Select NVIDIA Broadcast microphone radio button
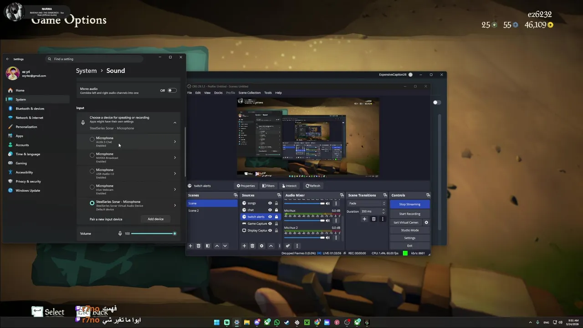The image size is (583, 328). (92, 155)
